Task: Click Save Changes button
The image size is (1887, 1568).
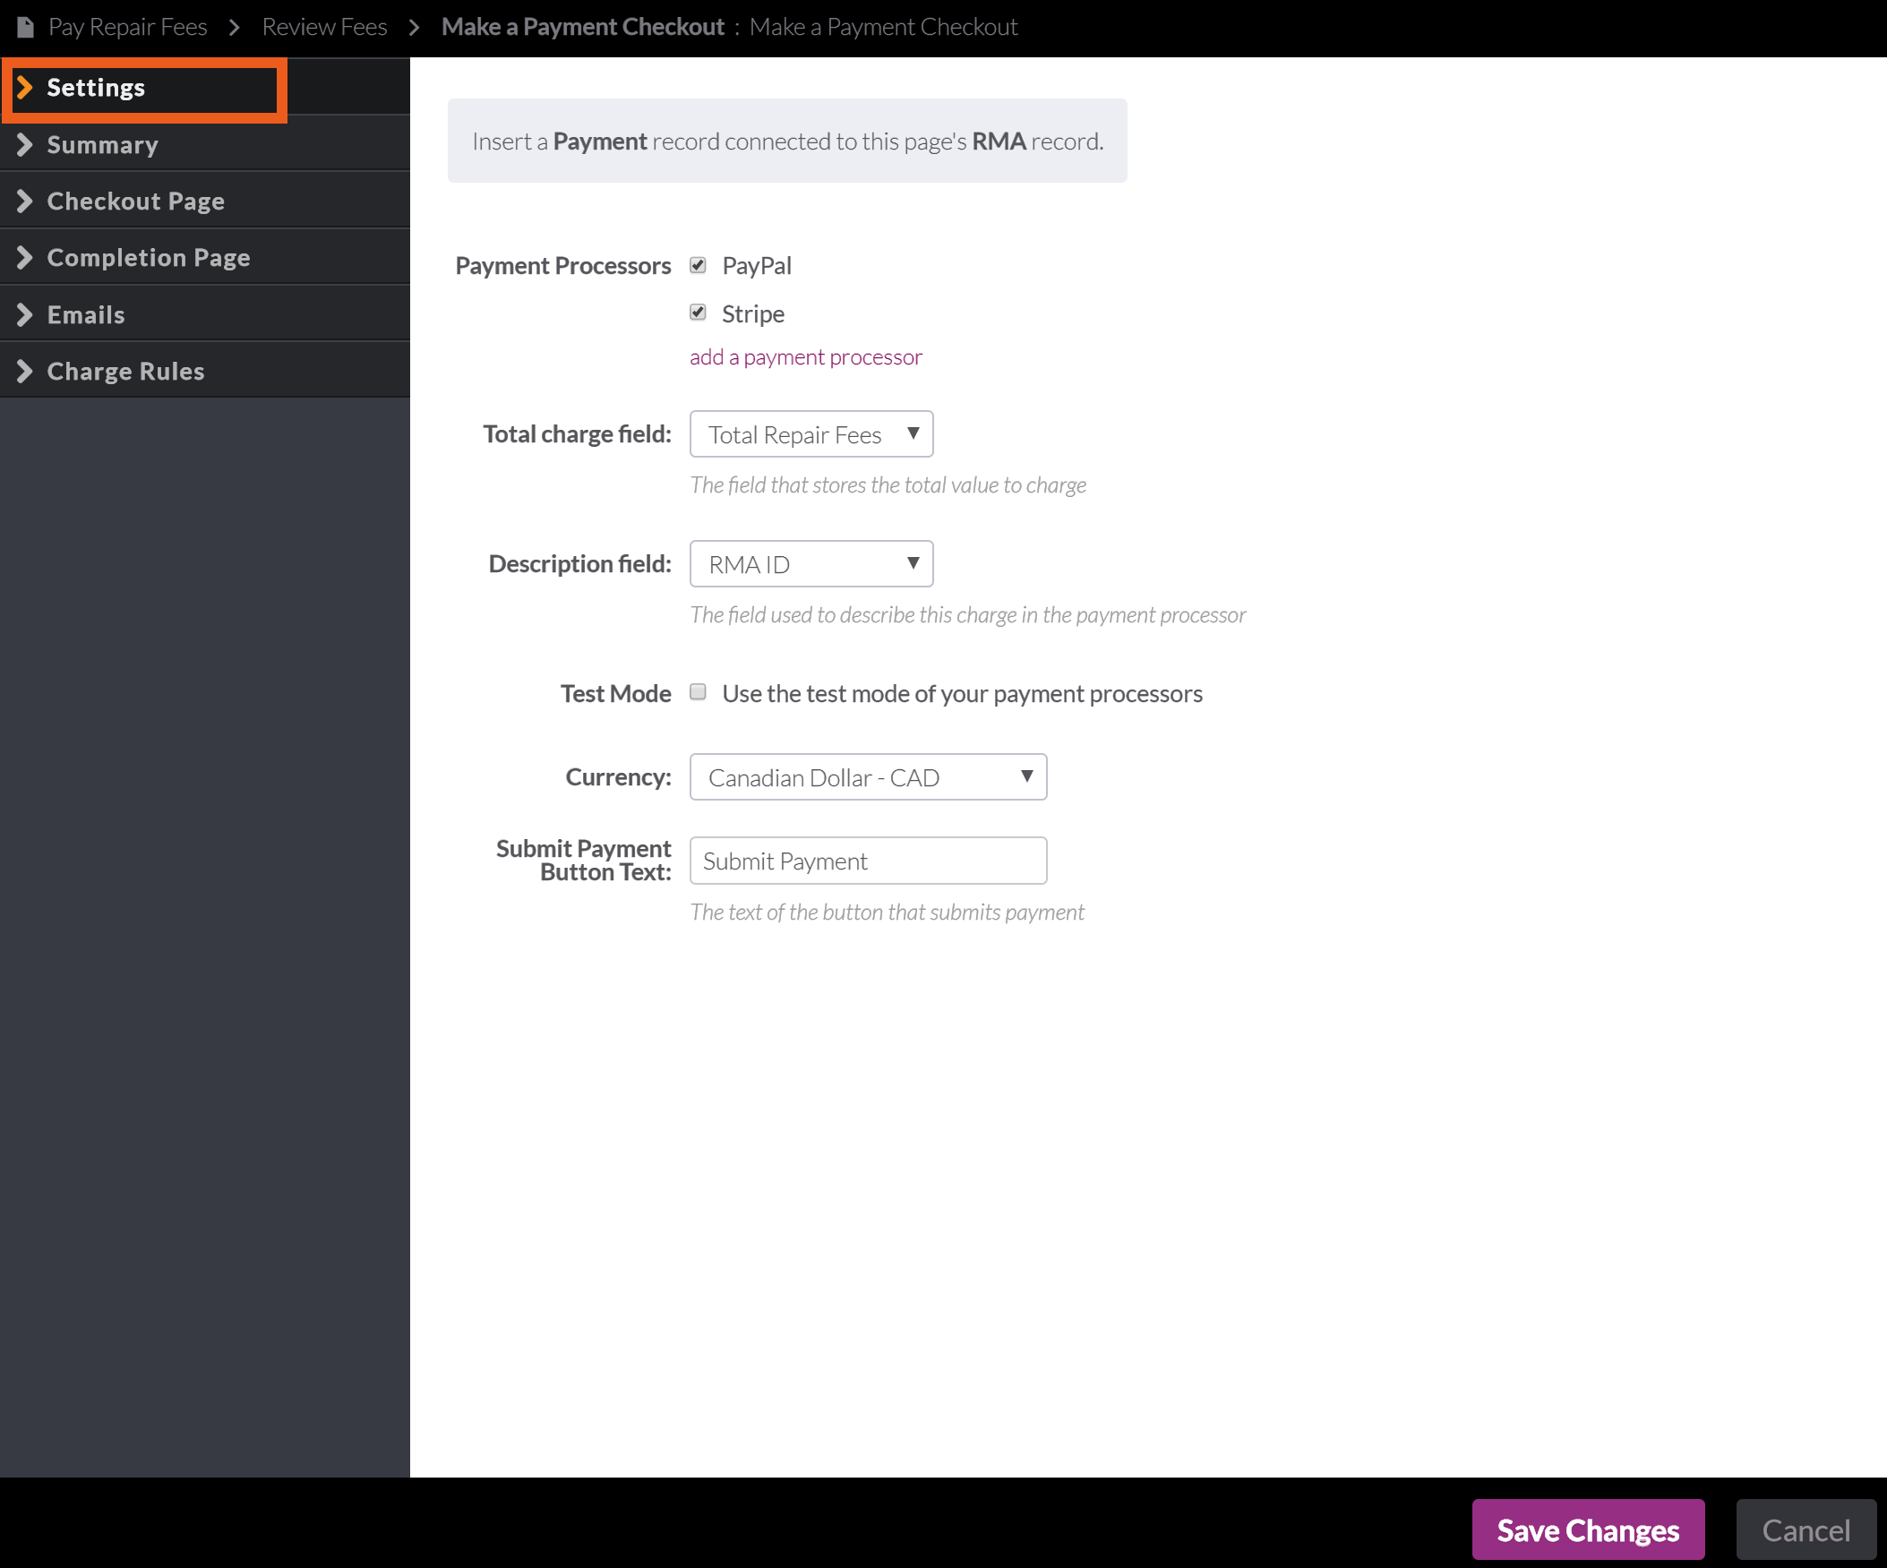Action: [x=1588, y=1529]
